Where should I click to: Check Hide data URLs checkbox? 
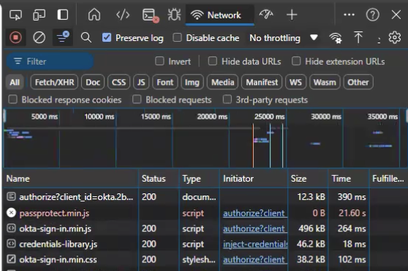tap(213, 62)
